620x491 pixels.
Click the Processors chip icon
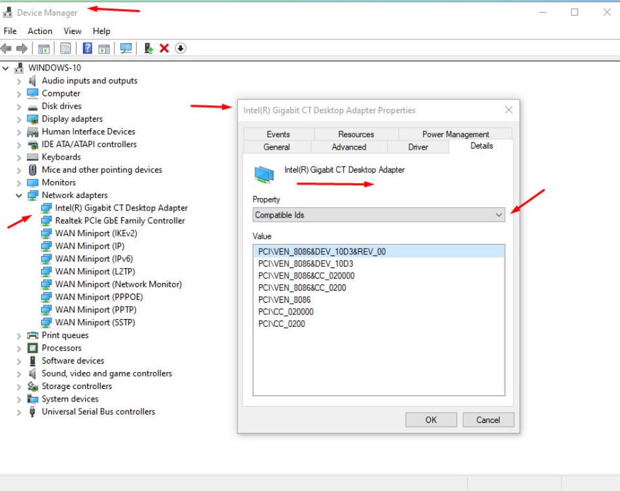(x=33, y=348)
